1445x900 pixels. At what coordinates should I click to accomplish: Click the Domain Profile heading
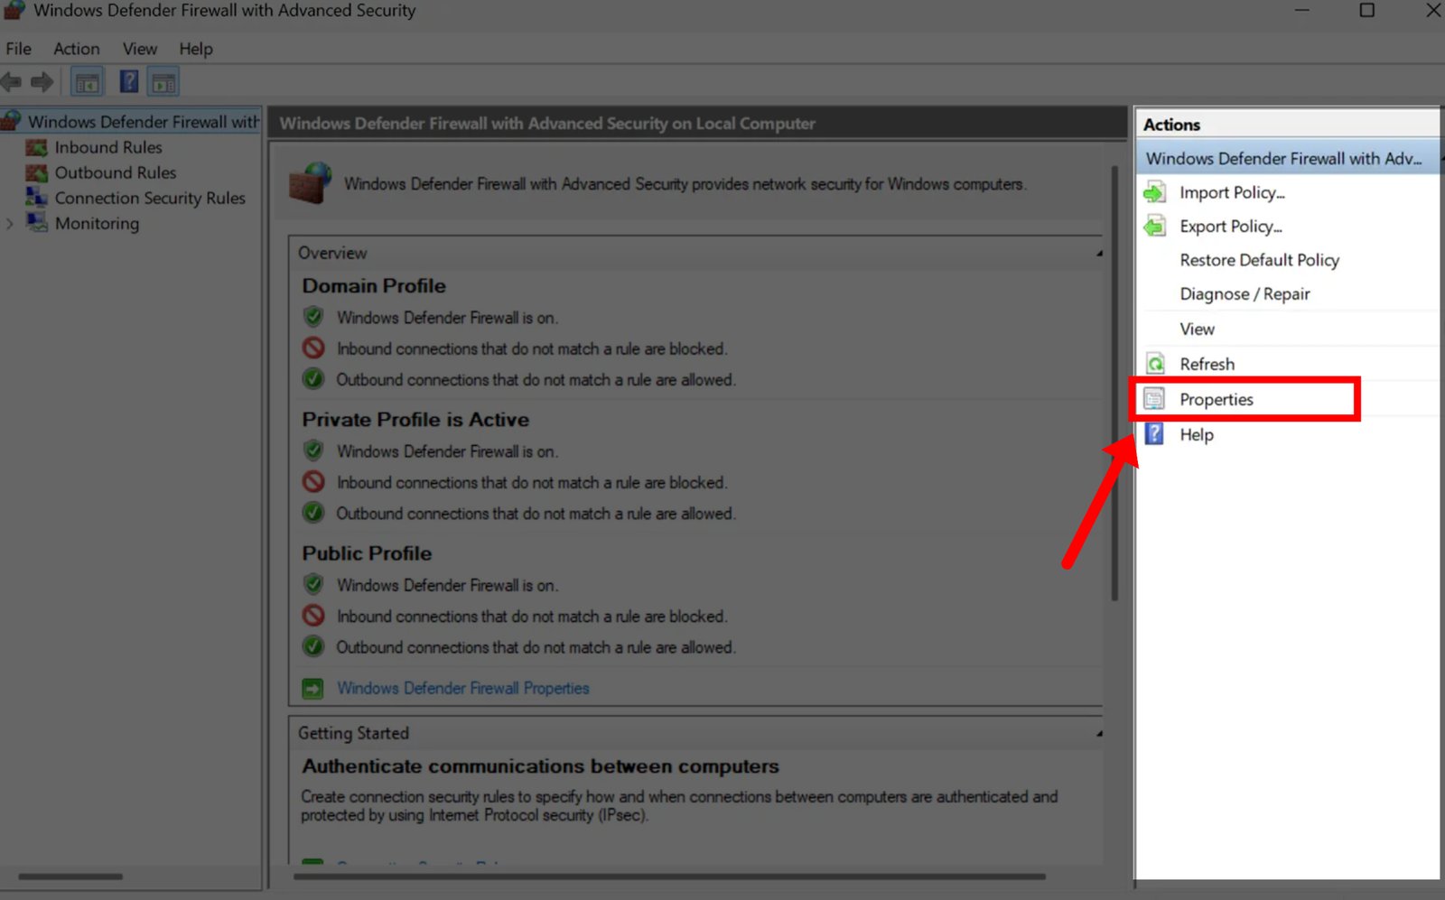(x=374, y=285)
